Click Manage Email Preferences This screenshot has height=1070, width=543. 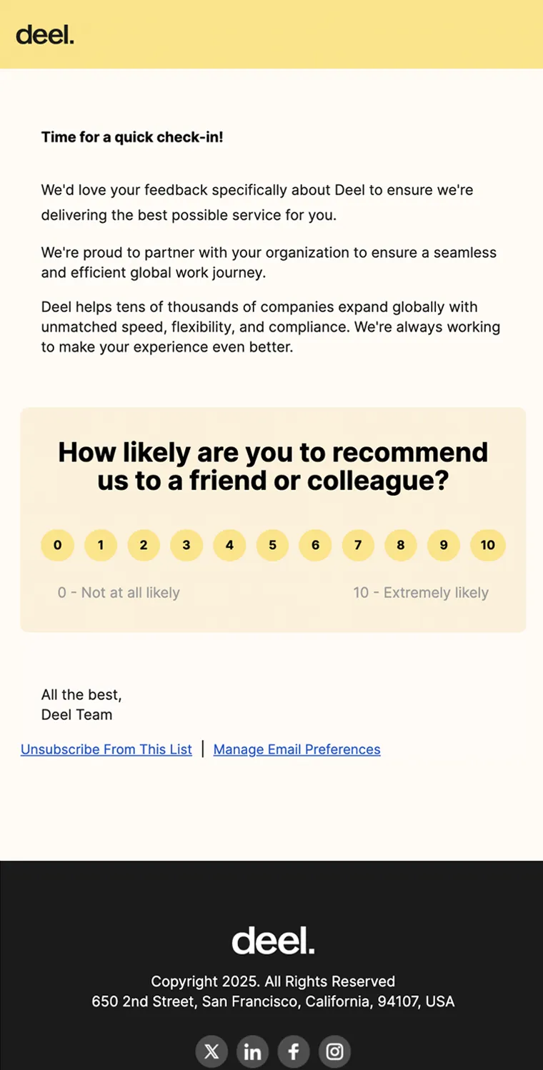[x=297, y=749]
